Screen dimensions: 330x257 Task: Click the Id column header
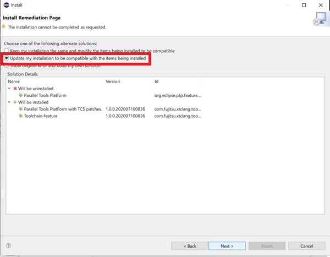coord(177,81)
